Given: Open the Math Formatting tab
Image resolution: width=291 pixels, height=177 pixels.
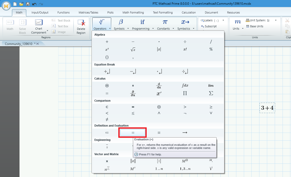Looking at the screenshot, I should (133, 12).
